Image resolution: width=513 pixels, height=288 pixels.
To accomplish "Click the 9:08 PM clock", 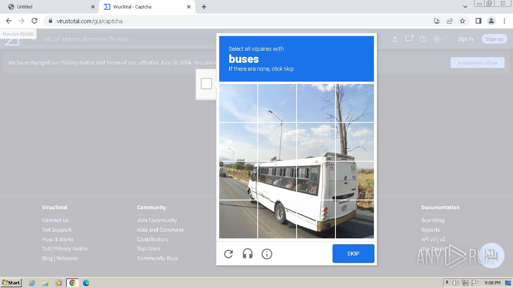I will [x=492, y=283].
